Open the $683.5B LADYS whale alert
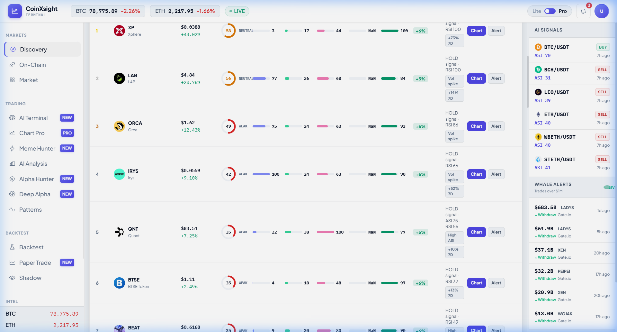617x332 pixels. point(572,211)
